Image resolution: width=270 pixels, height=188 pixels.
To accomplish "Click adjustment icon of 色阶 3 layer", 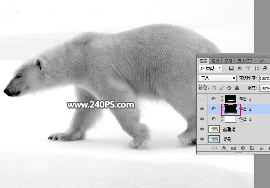I will pyautogui.click(x=213, y=99).
